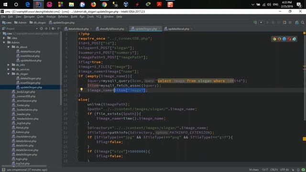
Task: Open the blue browser icon in the popup
Action: point(284,39)
